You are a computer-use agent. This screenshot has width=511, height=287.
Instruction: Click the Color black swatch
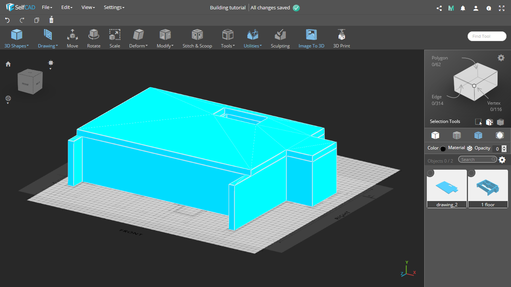(443, 148)
